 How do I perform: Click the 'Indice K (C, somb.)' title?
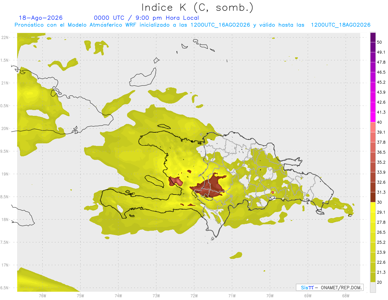click(x=198, y=8)
